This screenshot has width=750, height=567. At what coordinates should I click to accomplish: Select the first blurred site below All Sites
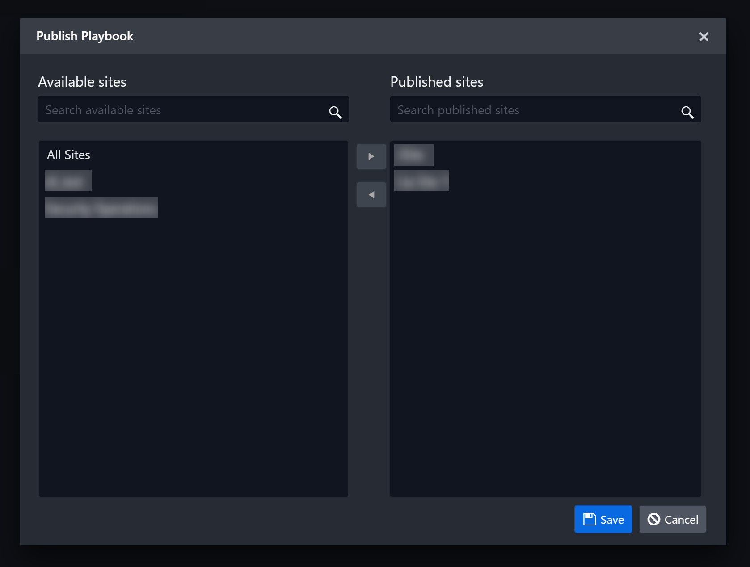click(68, 181)
